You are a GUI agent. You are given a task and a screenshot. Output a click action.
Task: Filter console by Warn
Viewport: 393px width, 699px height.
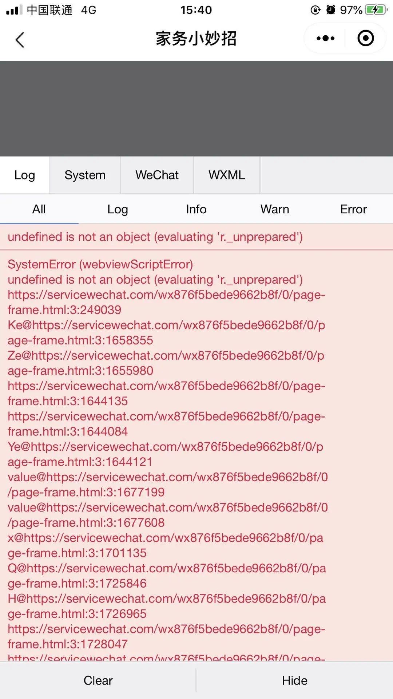[x=275, y=209]
